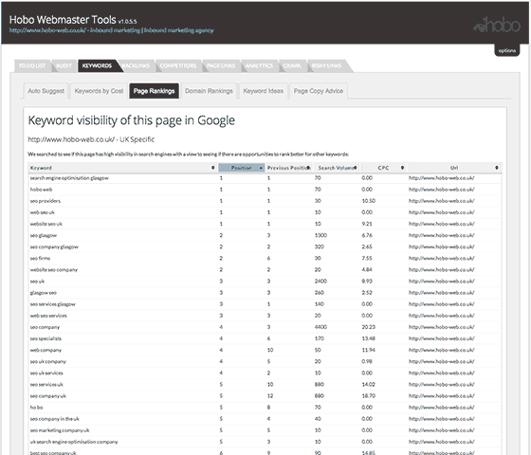
Task: Click keyword 'seo uk services'
Action: click(x=46, y=373)
